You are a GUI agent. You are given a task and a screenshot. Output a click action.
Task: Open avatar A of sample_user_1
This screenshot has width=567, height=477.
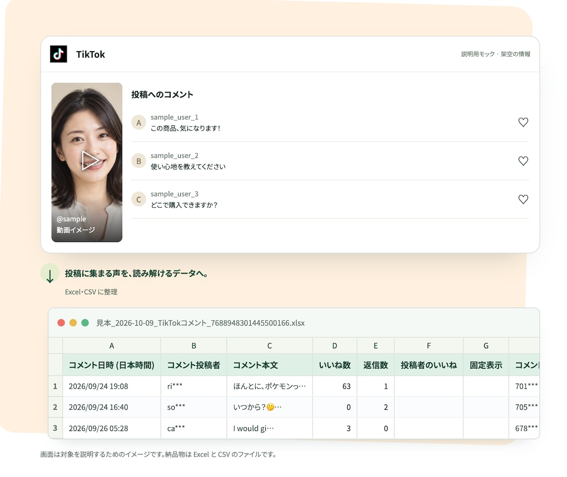coord(138,123)
